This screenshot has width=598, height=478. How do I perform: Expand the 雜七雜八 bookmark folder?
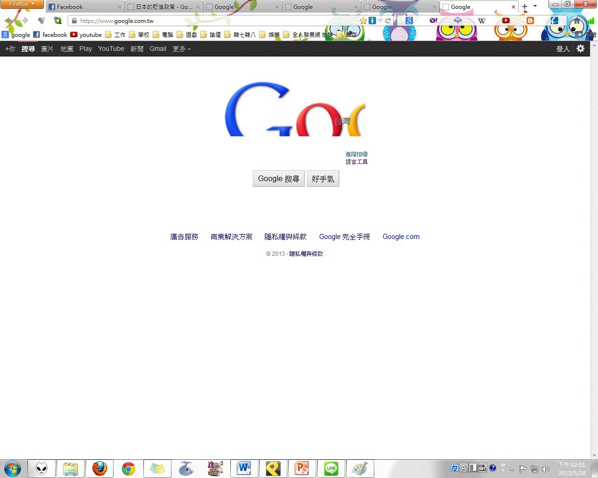(240, 35)
